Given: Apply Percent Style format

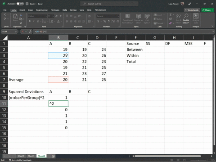Looking at the screenshot, I should (x=104, y=21).
